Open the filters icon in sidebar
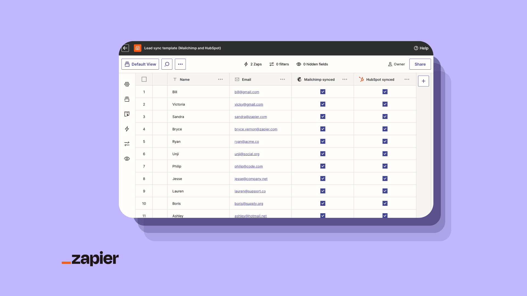 [x=127, y=144]
